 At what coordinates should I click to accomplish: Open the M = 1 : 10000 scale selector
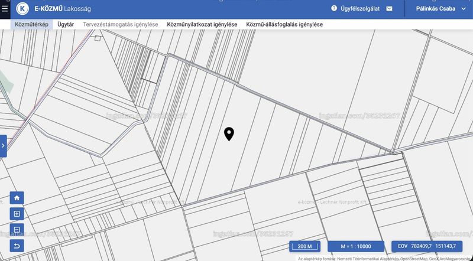click(x=356, y=246)
